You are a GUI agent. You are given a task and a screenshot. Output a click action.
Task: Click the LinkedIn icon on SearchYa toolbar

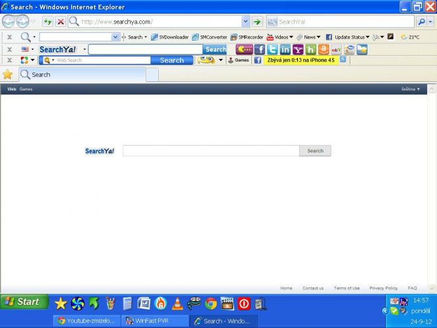click(x=285, y=50)
